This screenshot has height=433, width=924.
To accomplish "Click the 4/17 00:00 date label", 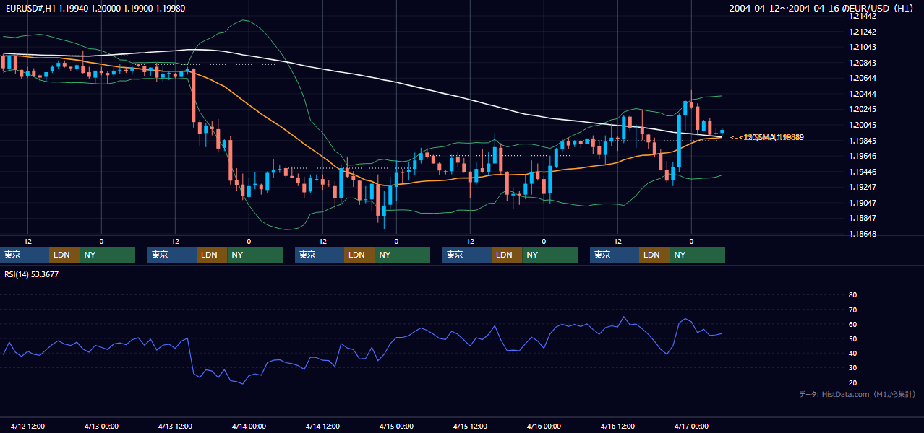I will pos(692,426).
